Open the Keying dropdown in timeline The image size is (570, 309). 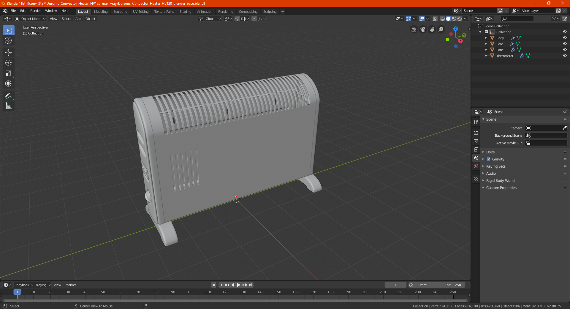pos(43,285)
